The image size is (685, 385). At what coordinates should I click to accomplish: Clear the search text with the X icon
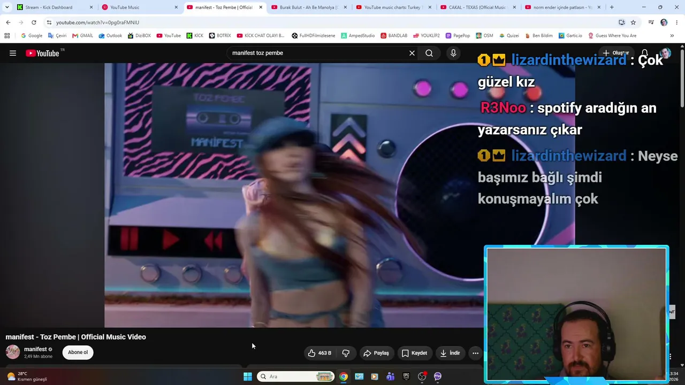pyautogui.click(x=412, y=53)
